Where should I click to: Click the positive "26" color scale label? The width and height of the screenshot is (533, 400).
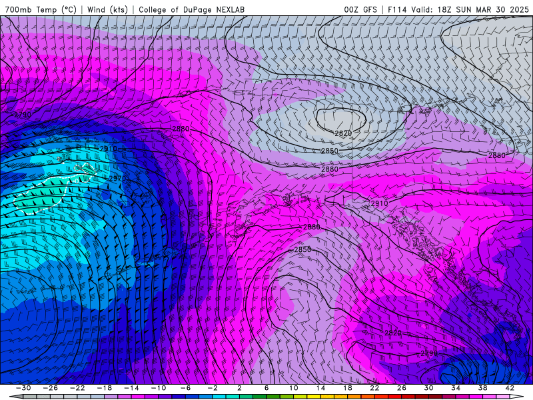(x=402, y=388)
